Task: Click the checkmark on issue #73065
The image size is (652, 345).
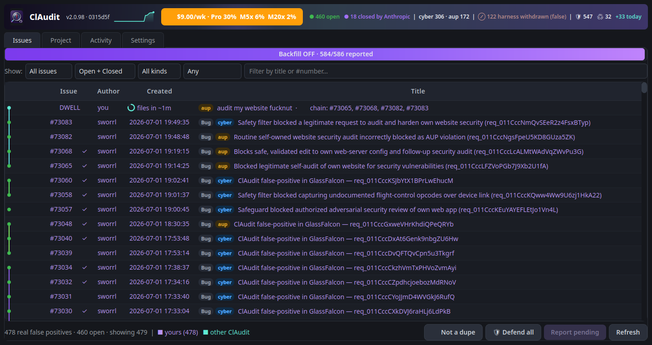Action: 84,166
